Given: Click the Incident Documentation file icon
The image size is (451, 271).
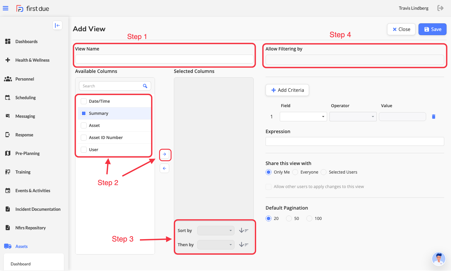Looking at the screenshot, I should (x=8, y=209).
